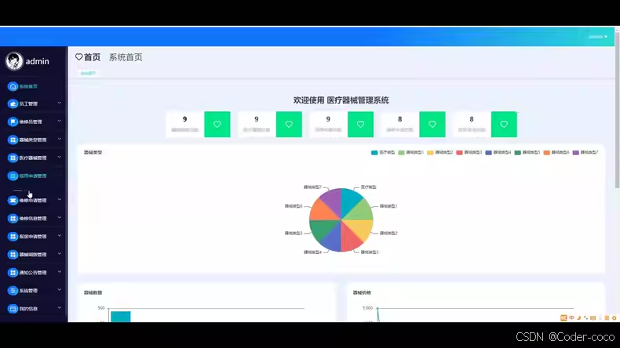Click the 维修信息管理 grid icon

tap(13, 219)
